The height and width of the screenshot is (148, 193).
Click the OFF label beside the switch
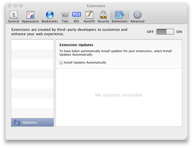coord(150,32)
